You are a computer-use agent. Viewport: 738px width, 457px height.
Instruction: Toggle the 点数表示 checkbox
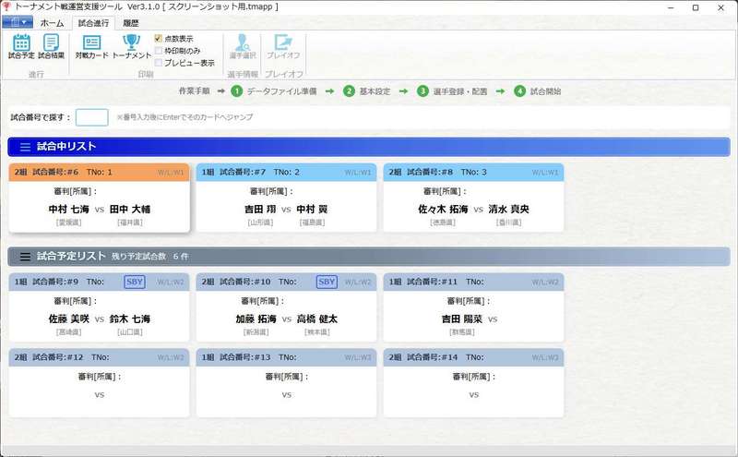point(159,39)
